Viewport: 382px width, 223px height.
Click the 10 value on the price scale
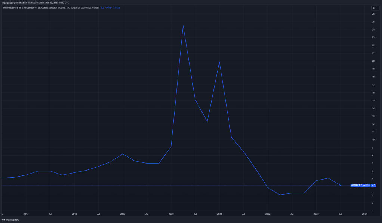[x=373, y=140]
